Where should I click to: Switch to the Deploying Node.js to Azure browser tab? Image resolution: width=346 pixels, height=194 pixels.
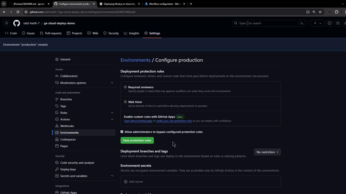click(x=119, y=4)
